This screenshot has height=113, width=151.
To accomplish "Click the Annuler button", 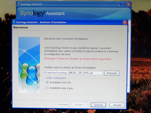I will [x=117, y=105].
